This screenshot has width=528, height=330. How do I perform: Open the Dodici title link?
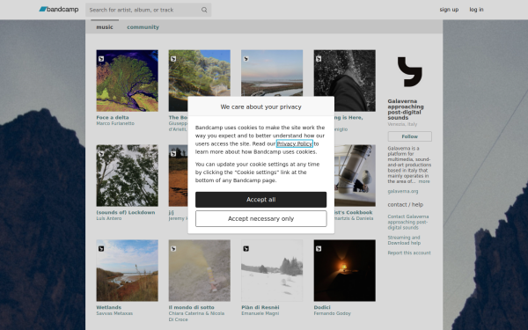(322, 307)
